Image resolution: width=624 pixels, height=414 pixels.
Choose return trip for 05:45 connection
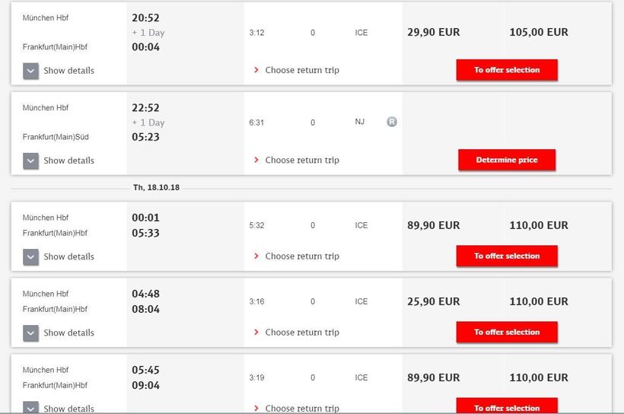297,408
